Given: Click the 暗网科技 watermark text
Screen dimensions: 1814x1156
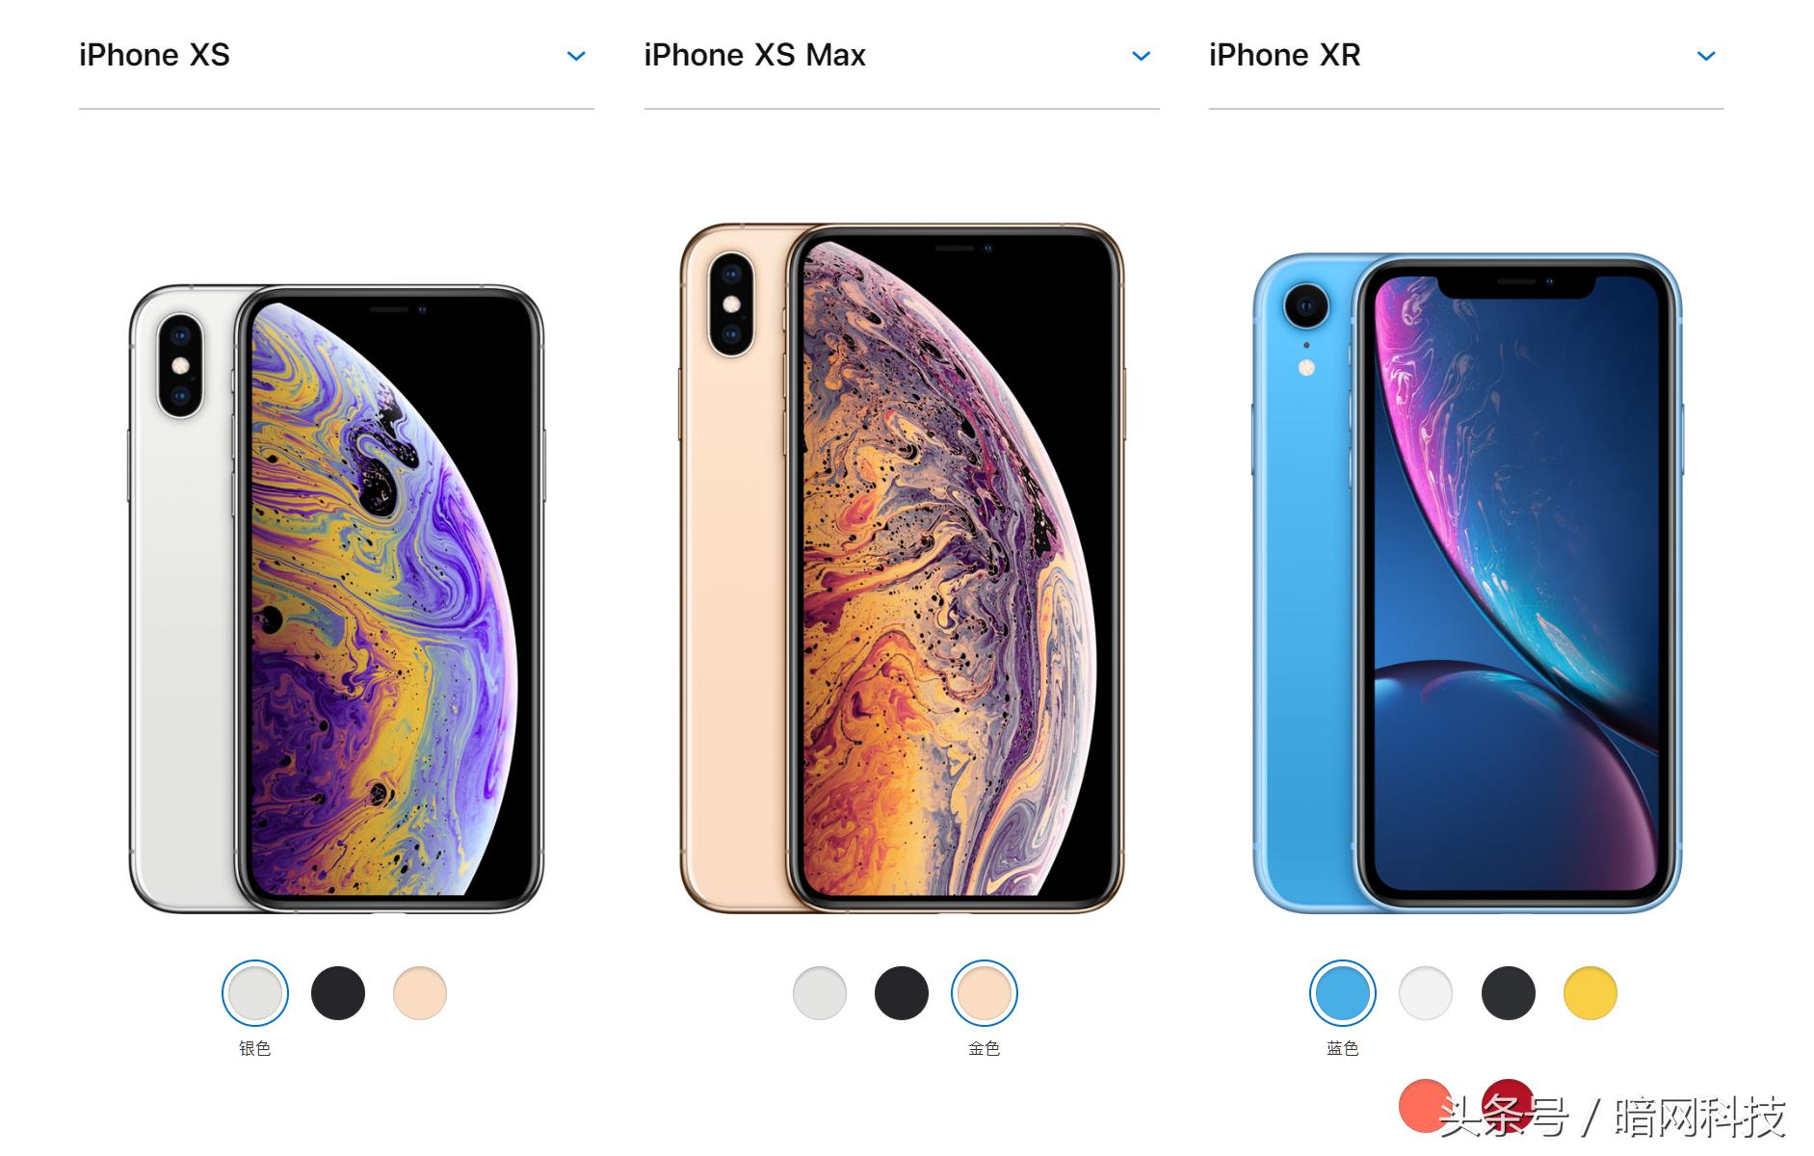Looking at the screenshot, I should pos(1701,1117).
